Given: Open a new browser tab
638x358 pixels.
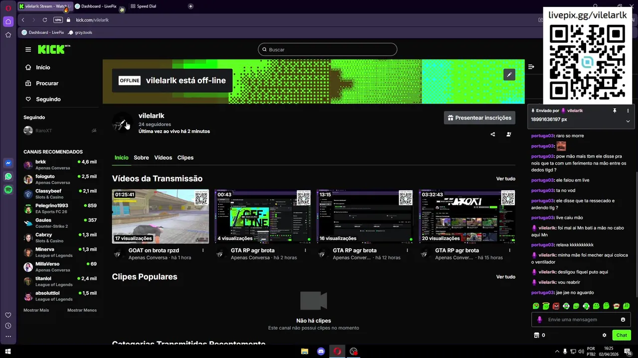Looking at the screenshot, I should point(190,6).
